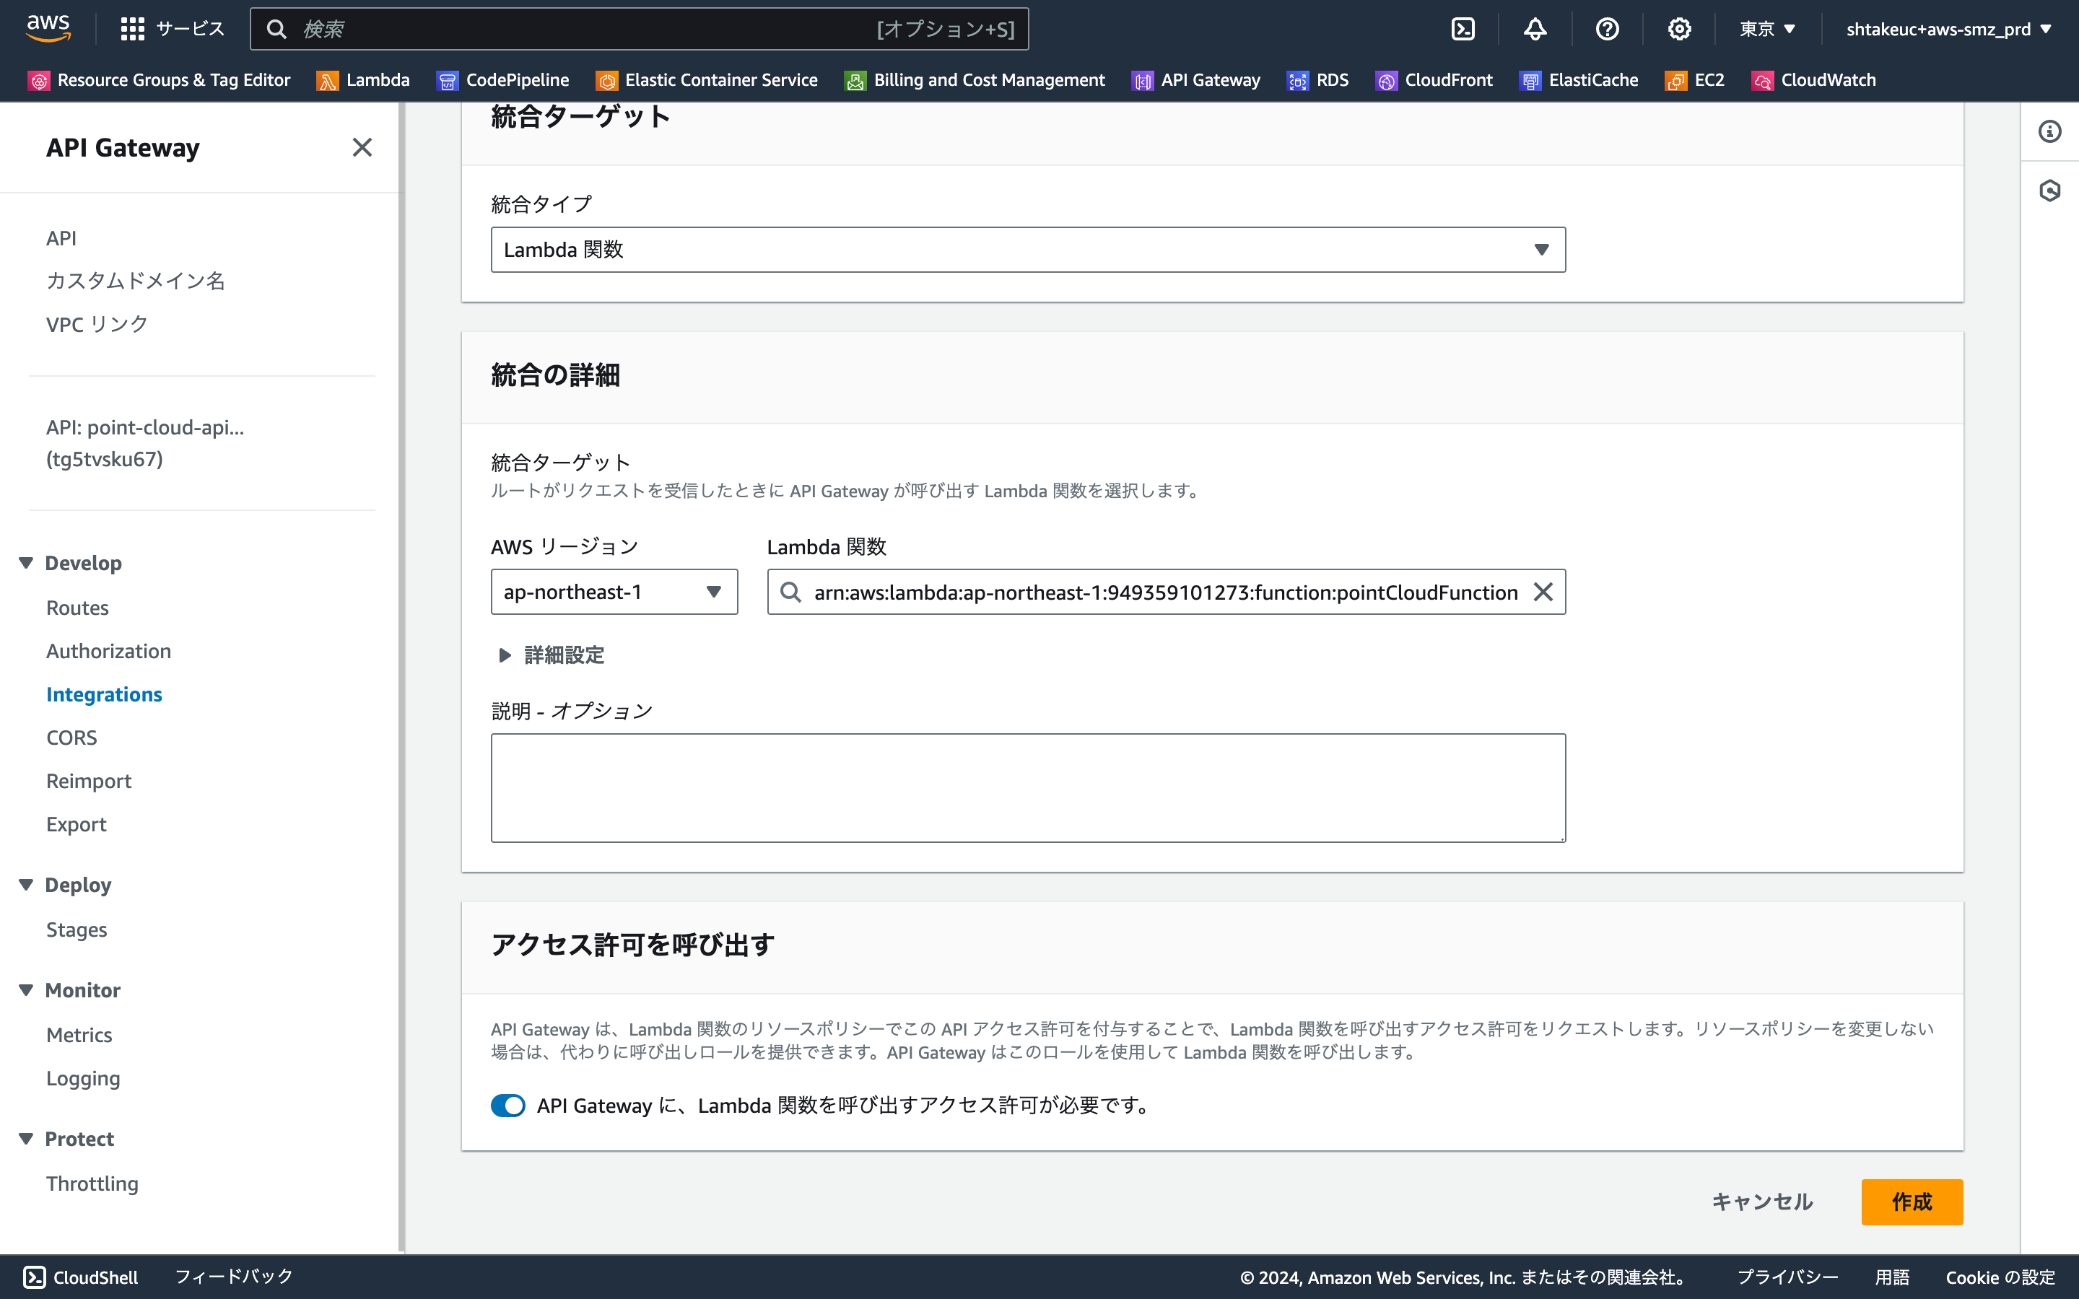
Task: Collapse the Develop navigation group
Action: [x=27, y=563]
